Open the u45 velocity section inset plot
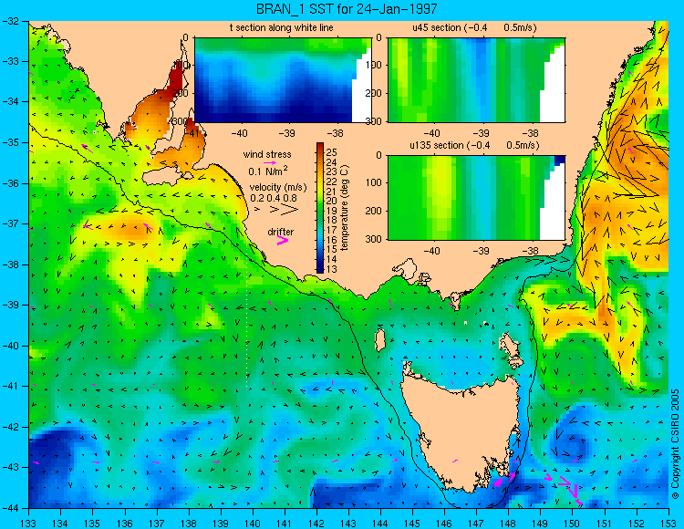The width and height of the screenshot is (684, 529). (x=476, y=80)
